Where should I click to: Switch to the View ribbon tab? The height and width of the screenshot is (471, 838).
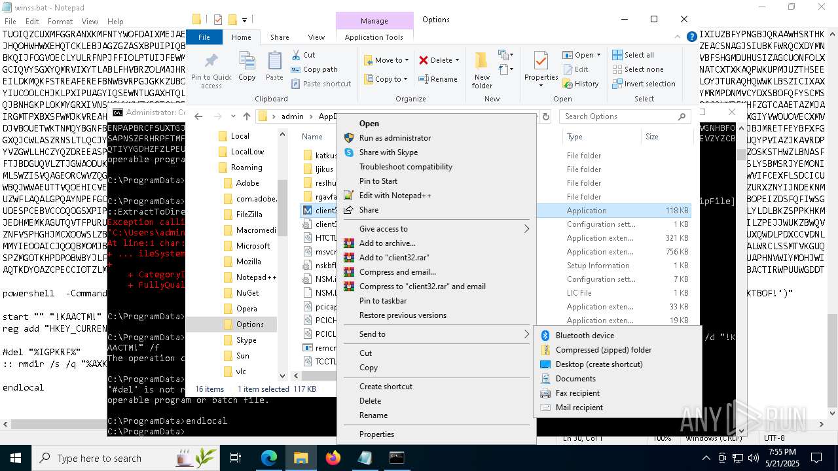click(316, 37)
